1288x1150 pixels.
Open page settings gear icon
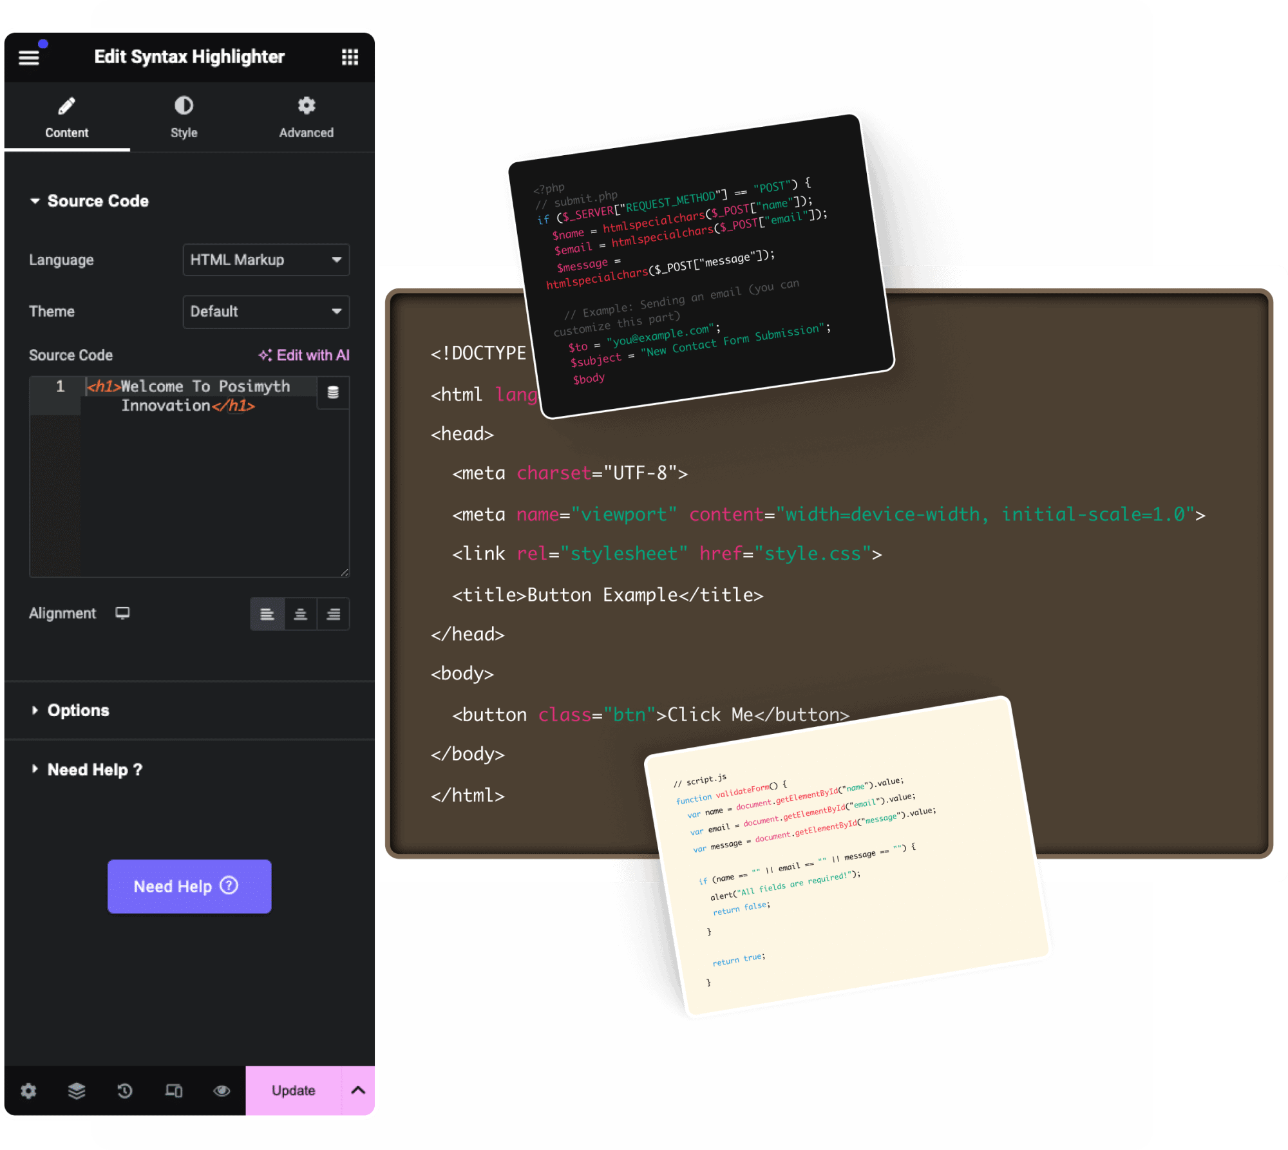[28, 1090]
